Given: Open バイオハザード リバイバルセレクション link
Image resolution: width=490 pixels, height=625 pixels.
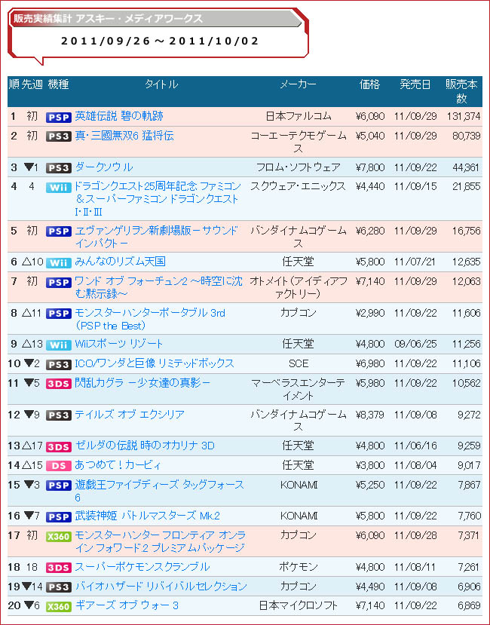Looking at the screenshot, I should coord(161,587).
